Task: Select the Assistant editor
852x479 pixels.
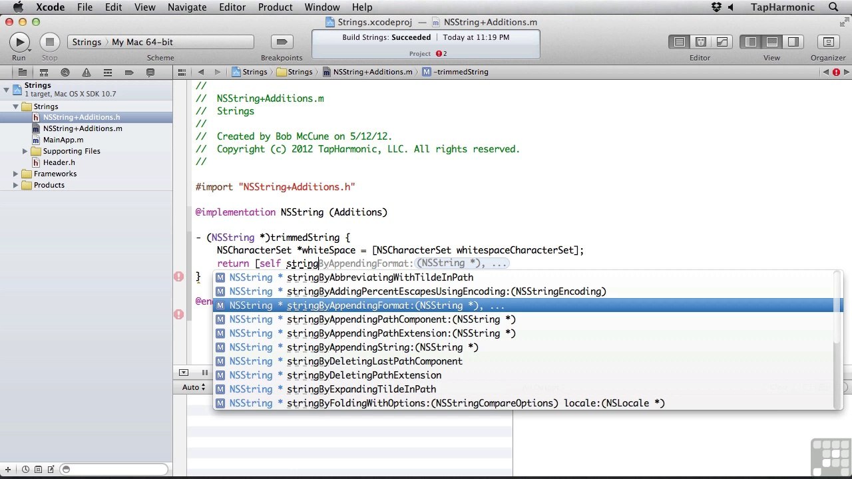Action: 701,42
